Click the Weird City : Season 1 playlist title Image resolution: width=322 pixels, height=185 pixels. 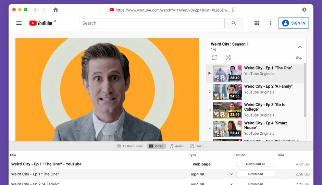coord(230,44)
